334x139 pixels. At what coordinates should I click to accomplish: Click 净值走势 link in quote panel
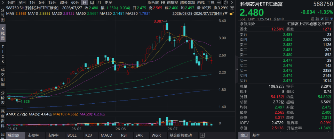[247, 24]
